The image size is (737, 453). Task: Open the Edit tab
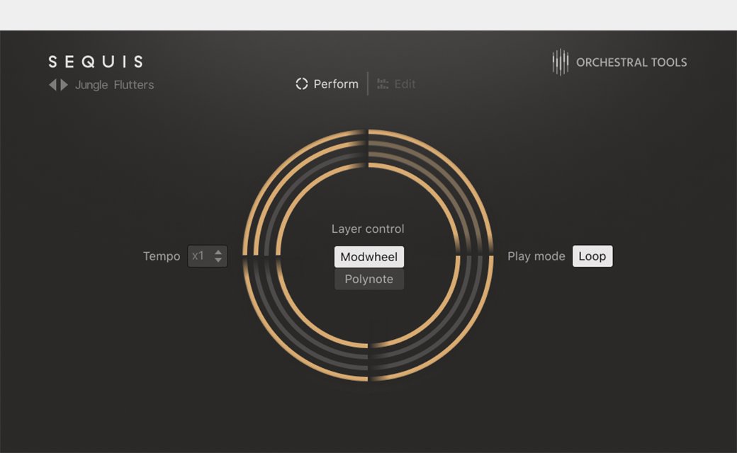pos(396,84)
